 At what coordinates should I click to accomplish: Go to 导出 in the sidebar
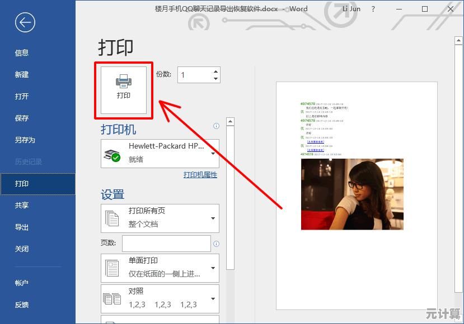click(22, 227)
